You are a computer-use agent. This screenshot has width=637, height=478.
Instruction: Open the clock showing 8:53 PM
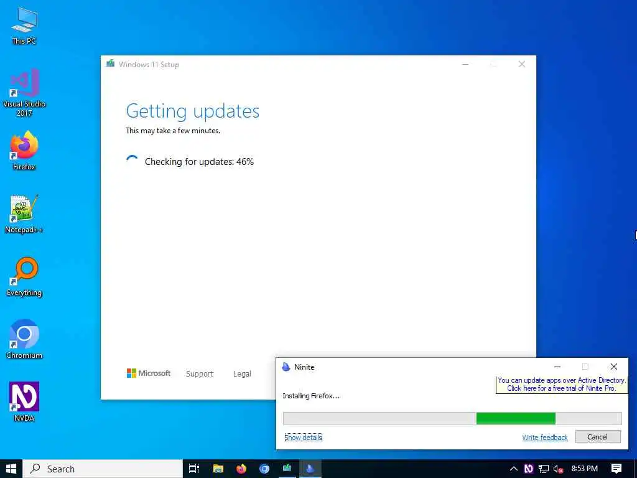585,469
